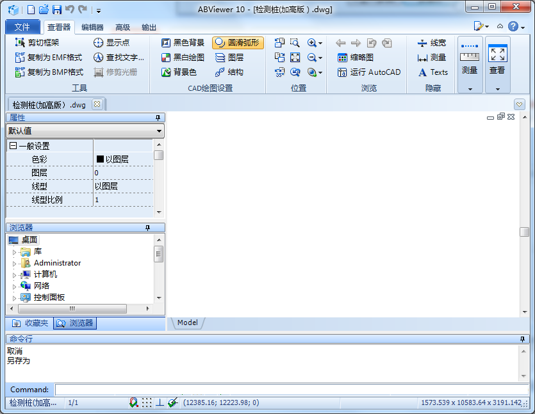The width and height of the screenshot is (535, 414).
Task: Toggle 线宽 line width display
Action: tap(432, 43)
